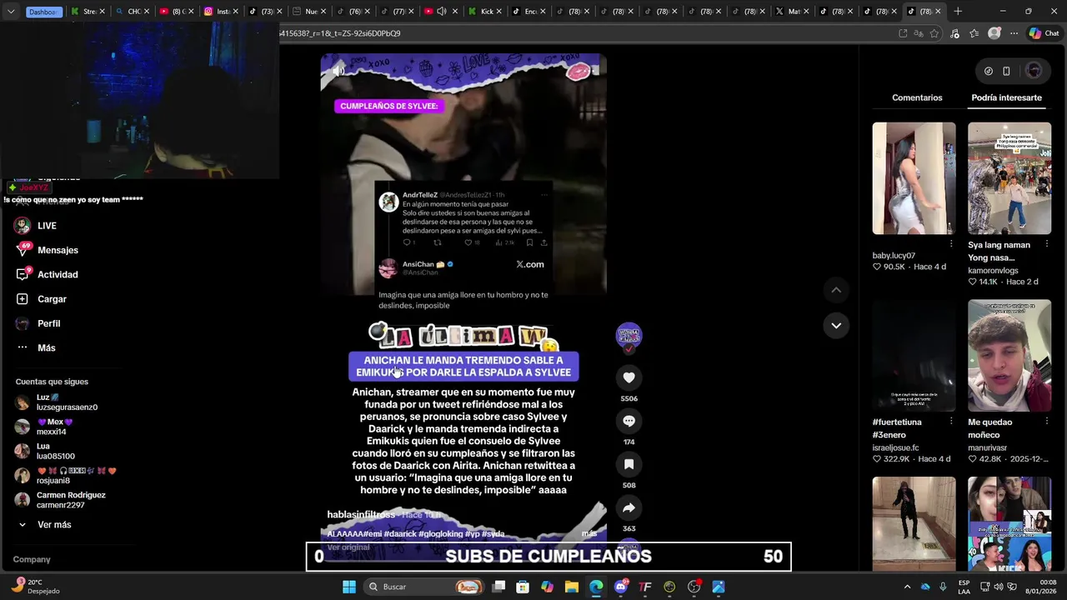Open Microsoft Store from taskbar

click(523, 587)
